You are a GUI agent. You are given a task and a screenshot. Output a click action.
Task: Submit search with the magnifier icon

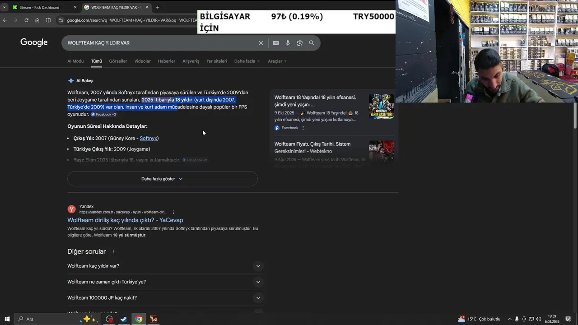click(x=312, y=43)
